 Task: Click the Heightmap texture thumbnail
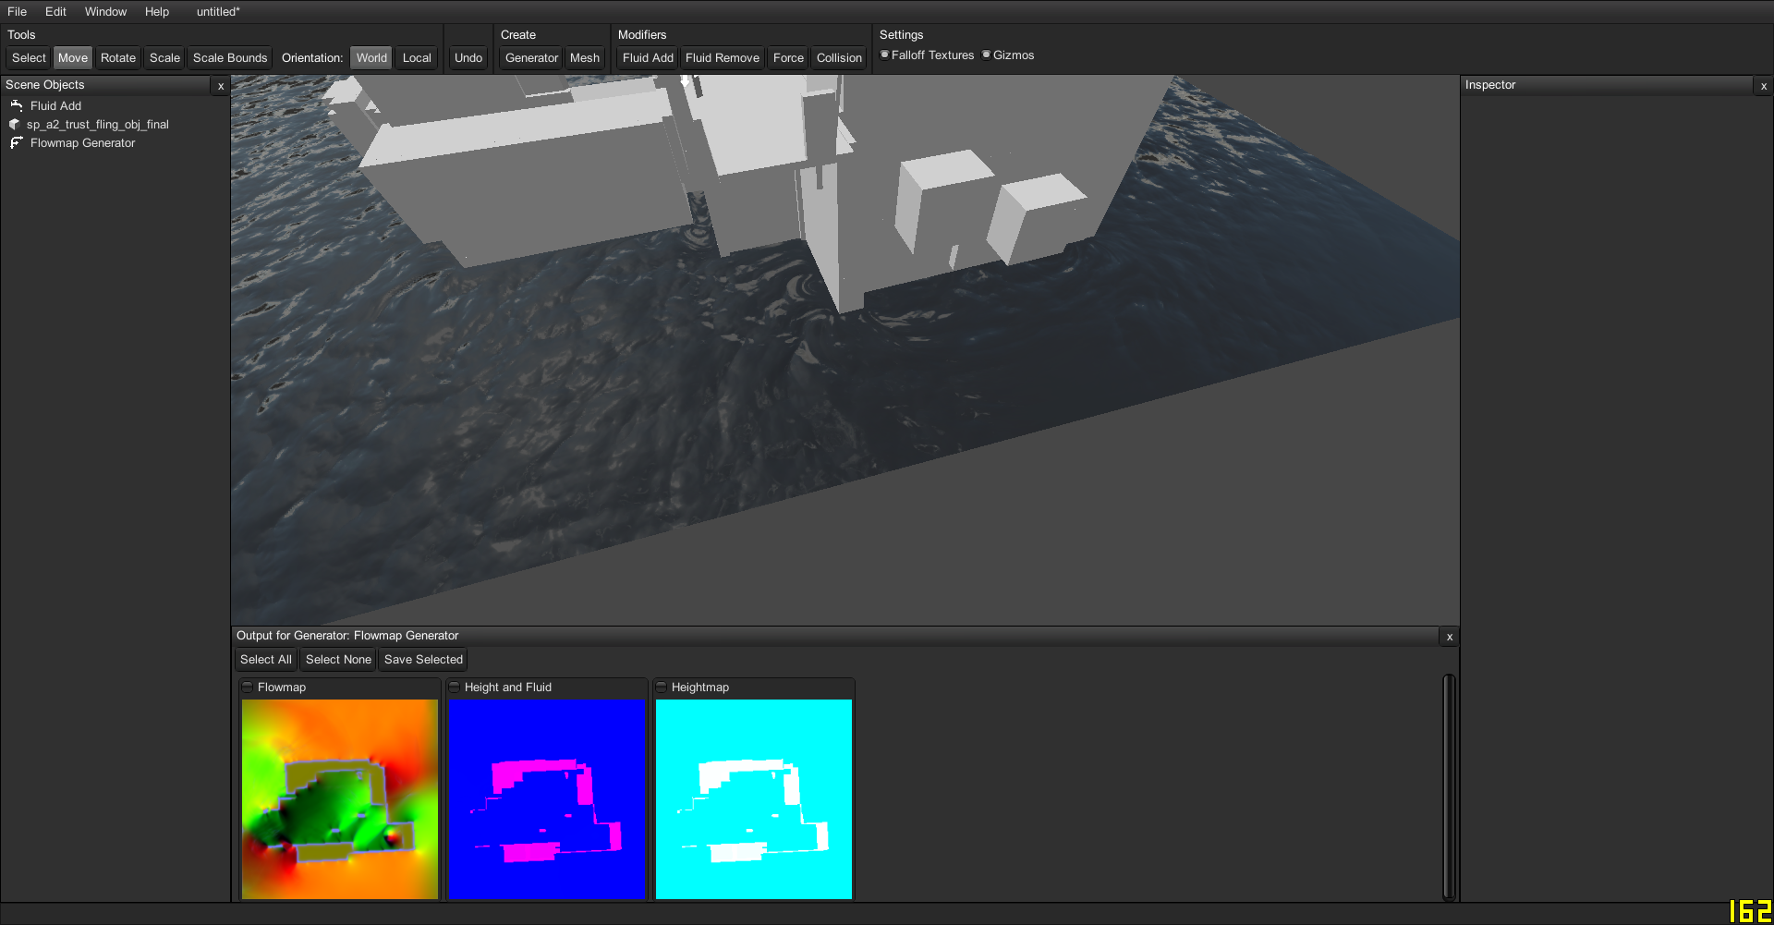(754, 799)
